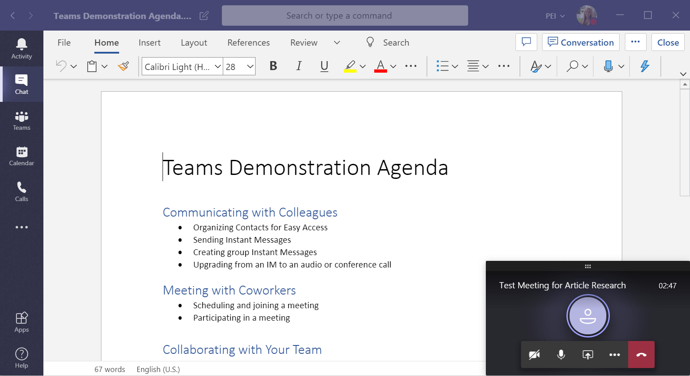This screenshot has height=376, width=690.
Task: Pick the yellow text highlight color
Action: (x=350, y=66)
